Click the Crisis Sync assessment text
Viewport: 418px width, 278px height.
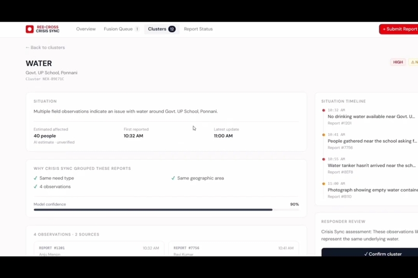click(369, 235)
